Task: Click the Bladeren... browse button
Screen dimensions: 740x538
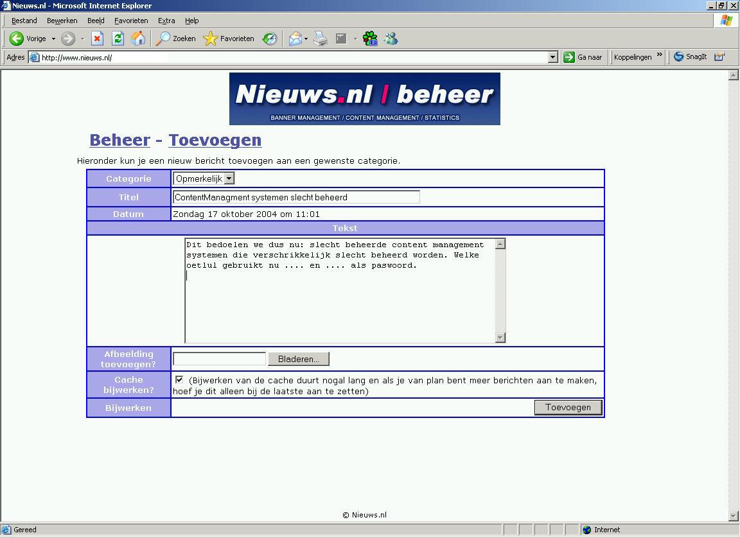Action: point(298,359)
